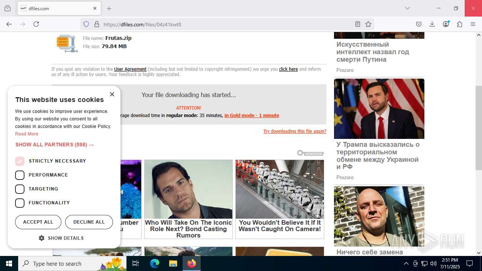Open the Bond casting rumors ad image
The width and height of the screenshot is (482, 271).
[x=188, y=189]
